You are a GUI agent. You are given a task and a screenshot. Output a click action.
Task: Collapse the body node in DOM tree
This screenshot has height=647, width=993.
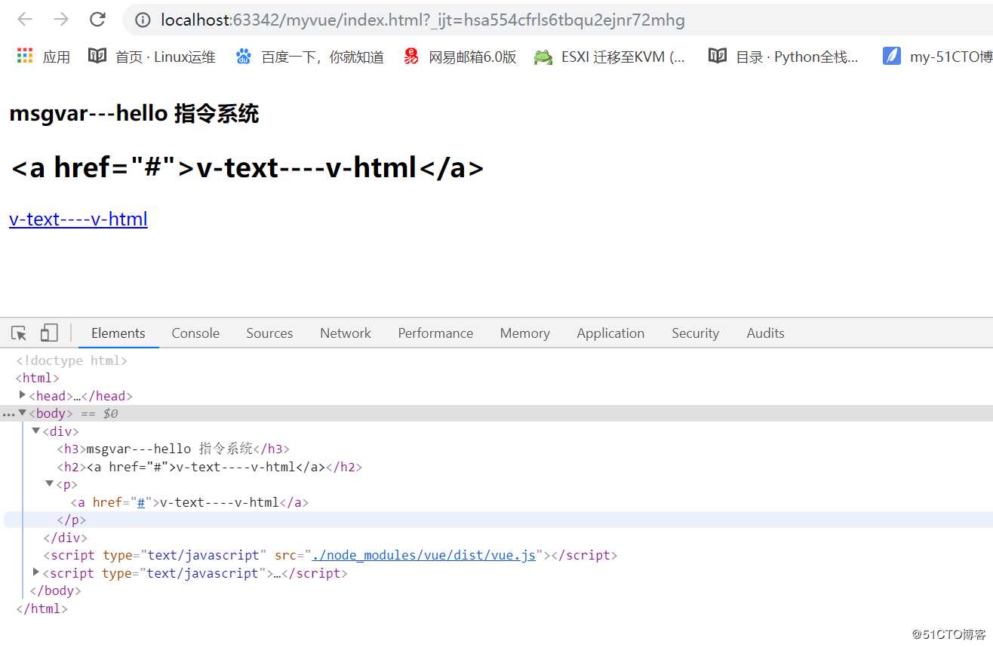coord(23,413)
